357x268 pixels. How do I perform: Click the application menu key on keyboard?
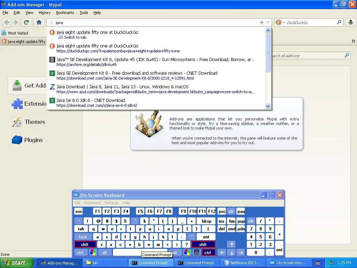coord(197,253)
